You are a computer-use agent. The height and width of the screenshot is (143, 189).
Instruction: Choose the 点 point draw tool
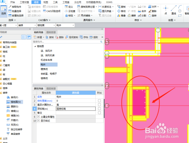tap(166, 10)
